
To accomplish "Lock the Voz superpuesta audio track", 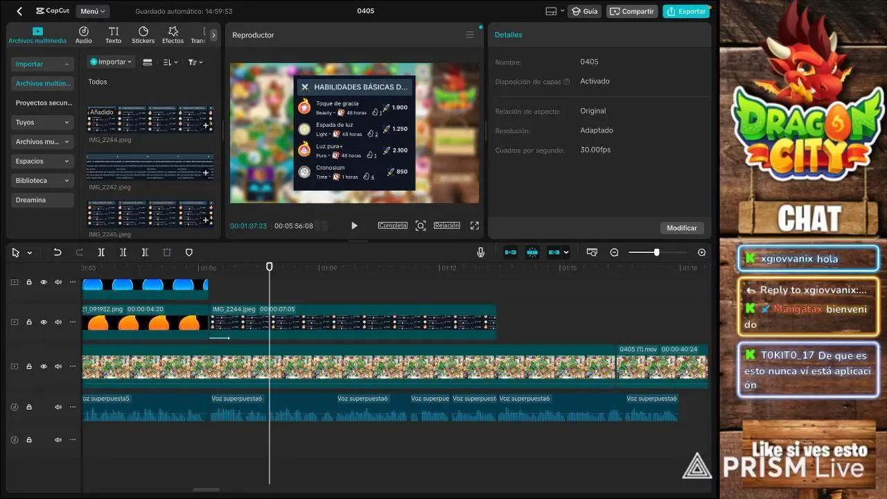I will click(x=29, y=407).
